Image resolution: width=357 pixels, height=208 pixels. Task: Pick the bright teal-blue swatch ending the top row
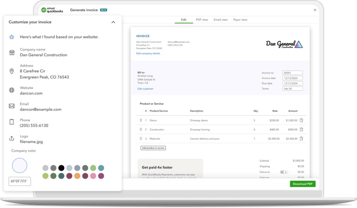[x=101, y=168]
